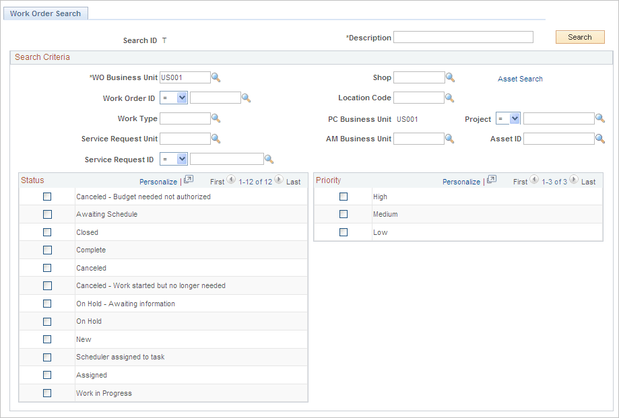This screenshot has width=619, height=418.
Task: Open the lookup for WO Business Unit
Action: pyautogui.click(x=216, y=77)
